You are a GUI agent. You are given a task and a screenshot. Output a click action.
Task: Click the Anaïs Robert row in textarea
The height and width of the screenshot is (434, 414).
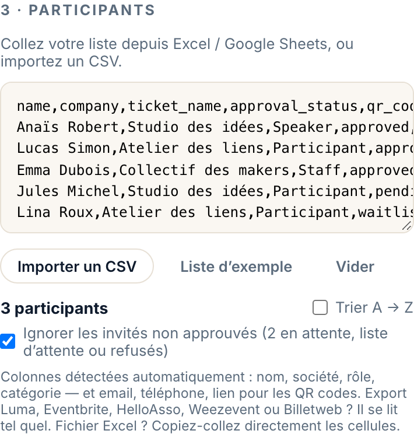pos(215,127)
